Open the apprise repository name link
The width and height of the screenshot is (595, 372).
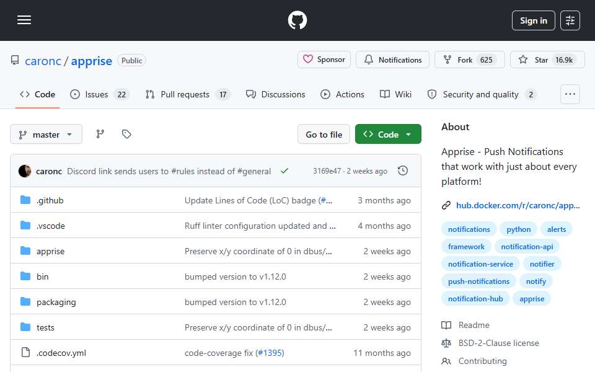(x=92, y=61)
